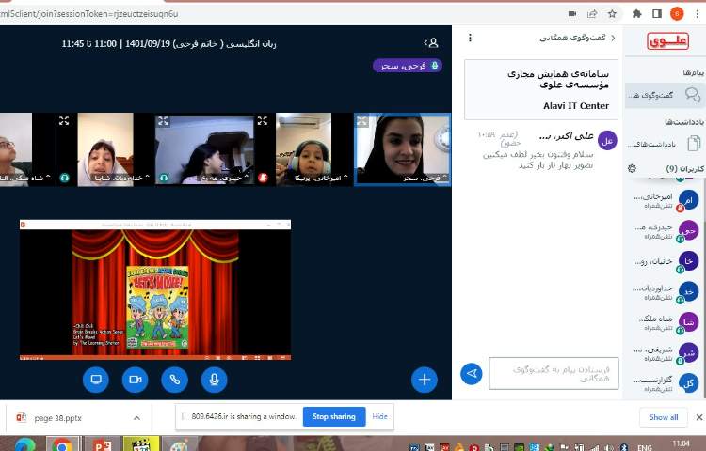Image resolution: width=706 pixels, height=451 pixels.
Task: Open Chrome profile avatar
Action: tap(677, 14)
